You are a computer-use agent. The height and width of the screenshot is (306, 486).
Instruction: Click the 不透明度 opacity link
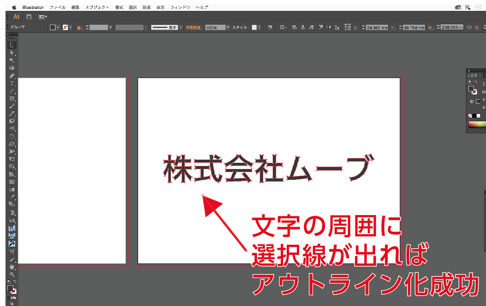click(x=194, y=27)
